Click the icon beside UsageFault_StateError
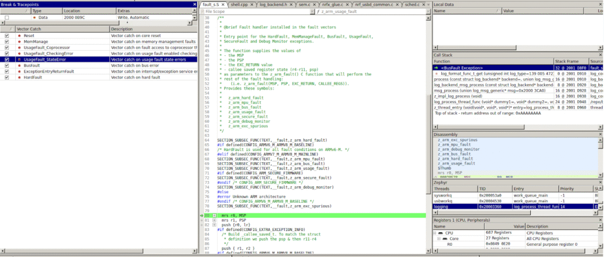Viewport: 604px width, 257px height. pyautogui.click(x=19, y=60)
